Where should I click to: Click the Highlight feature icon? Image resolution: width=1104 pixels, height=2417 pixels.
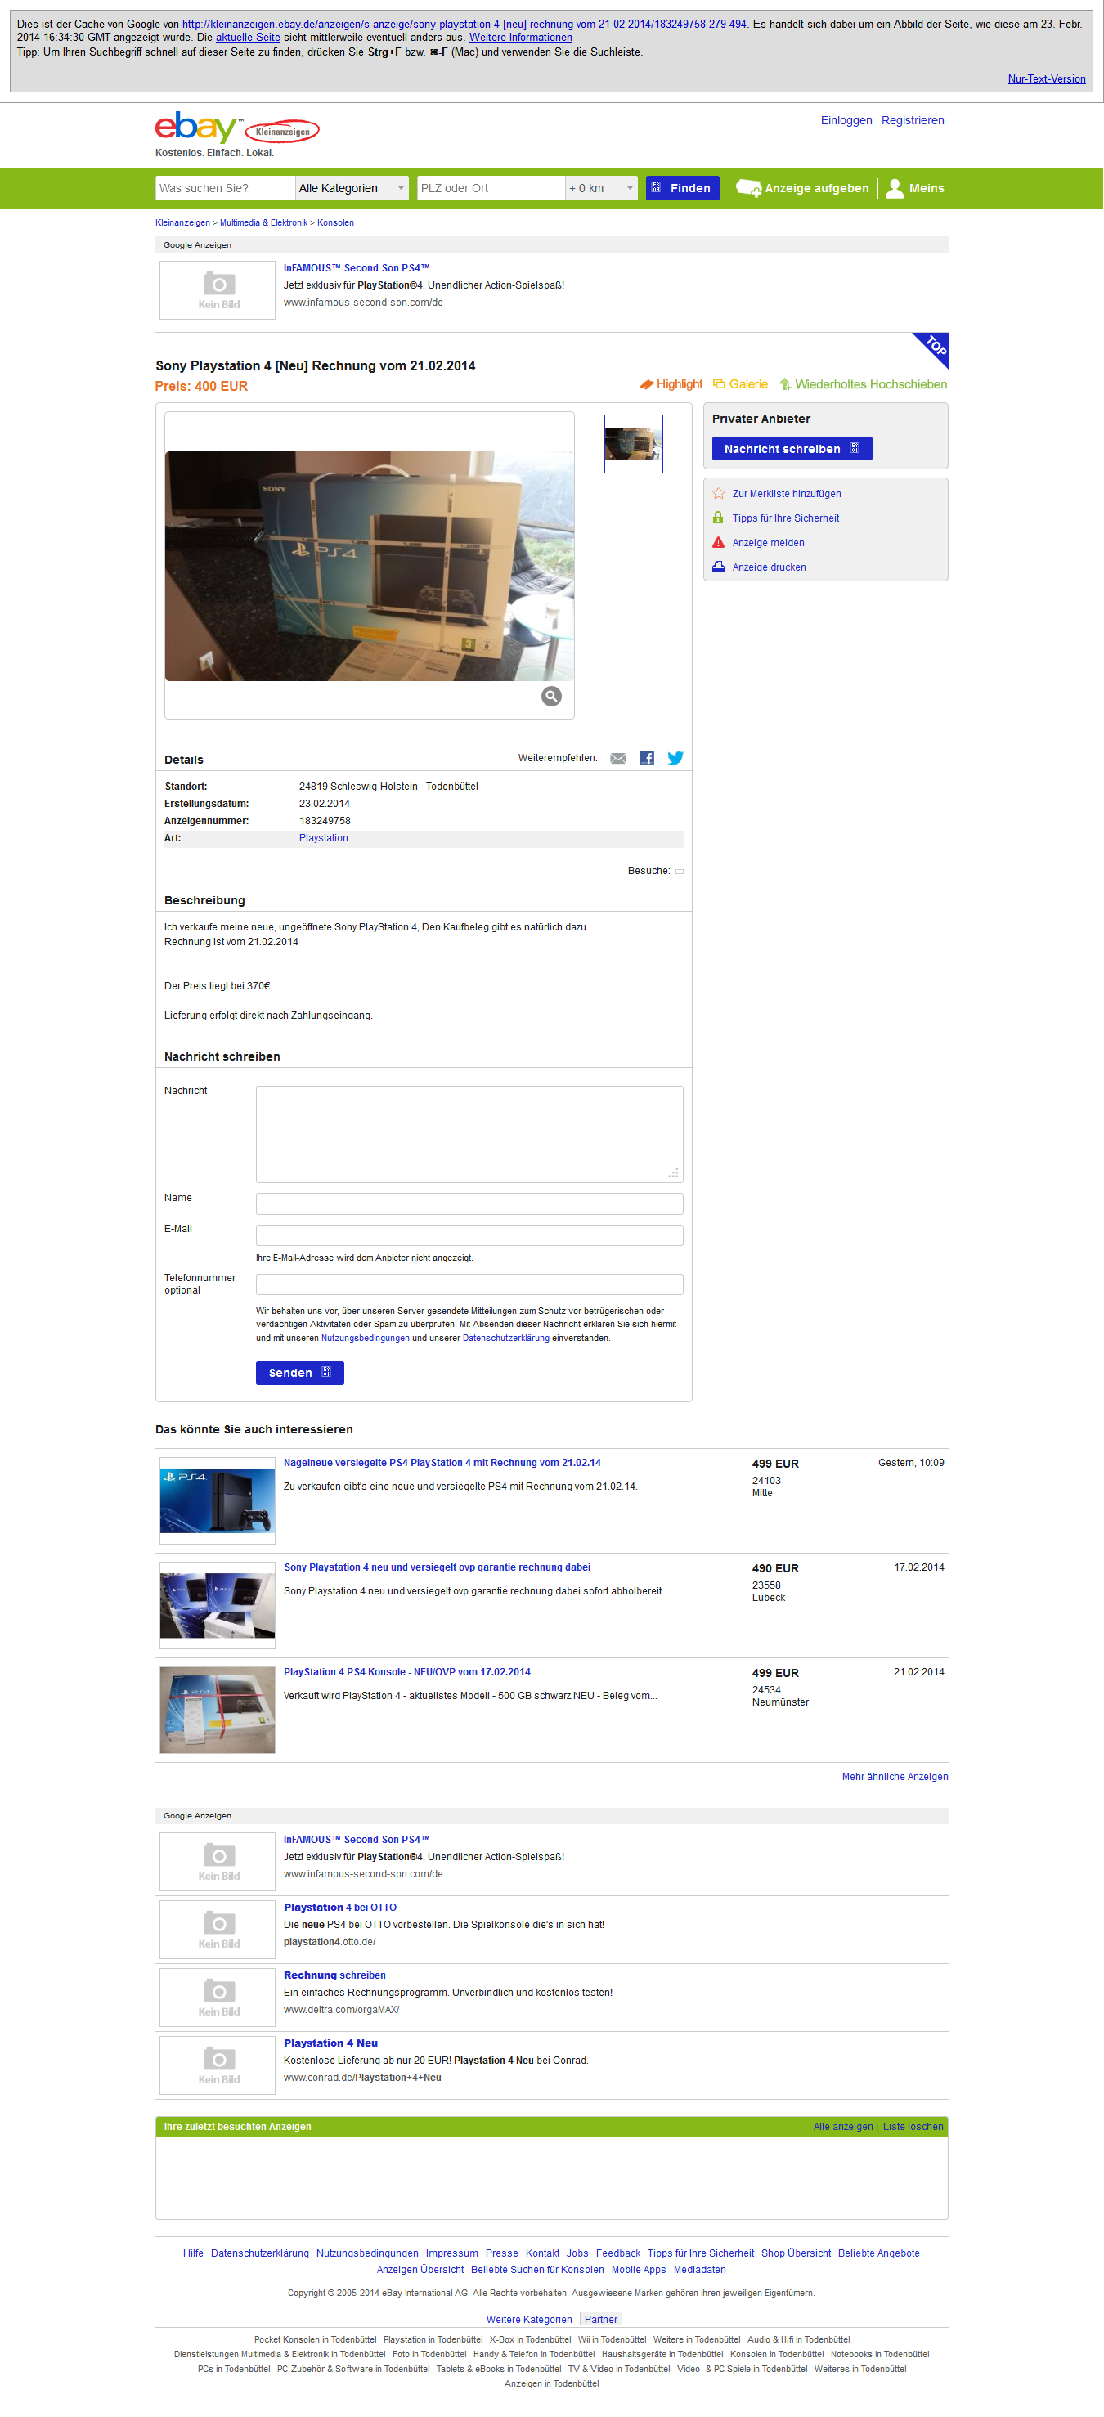pos(647,384)
